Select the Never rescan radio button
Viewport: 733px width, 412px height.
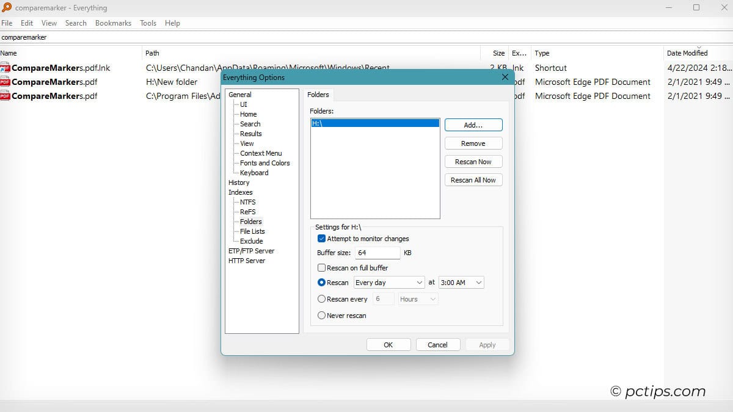[322, 315]
